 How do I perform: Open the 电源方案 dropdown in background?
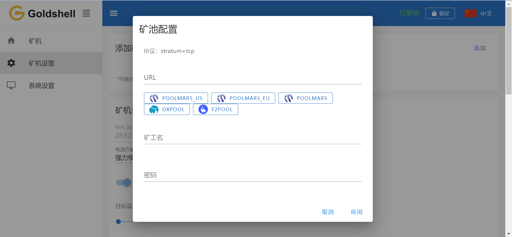click(x=124, y=158)
